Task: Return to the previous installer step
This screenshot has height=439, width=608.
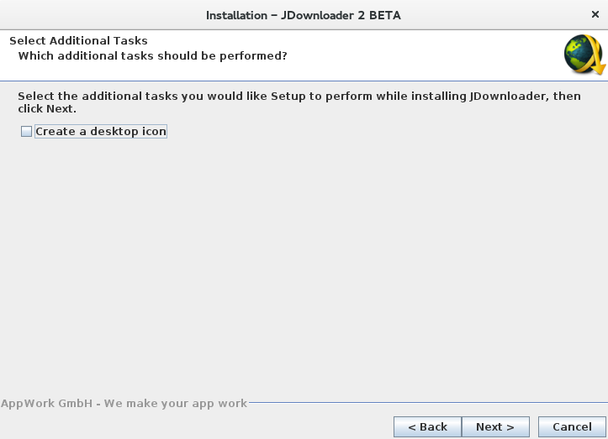Action: point(427,426)
